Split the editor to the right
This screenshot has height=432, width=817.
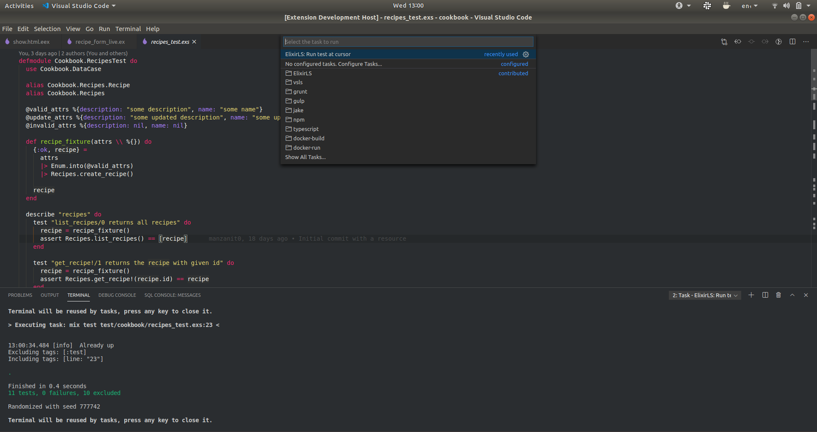pyautogui.click(x=792, y=42)
